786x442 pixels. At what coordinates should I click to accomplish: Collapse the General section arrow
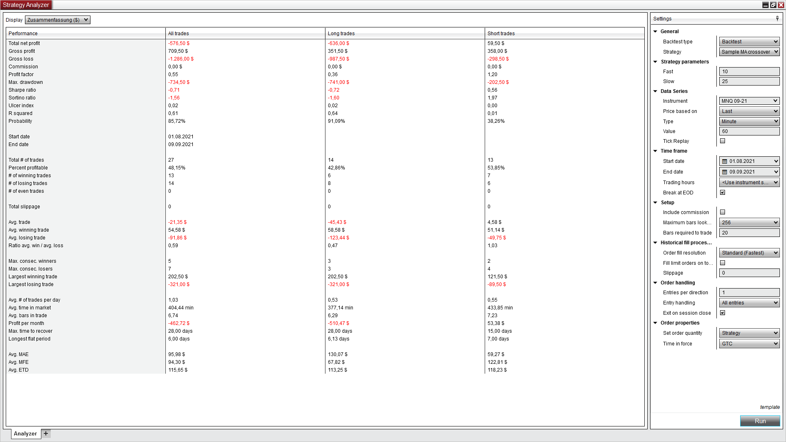pyautogui.click(x=655, y=32)
